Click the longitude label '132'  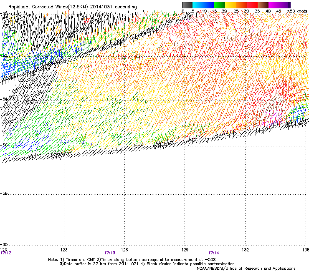[x=246, y=250]
